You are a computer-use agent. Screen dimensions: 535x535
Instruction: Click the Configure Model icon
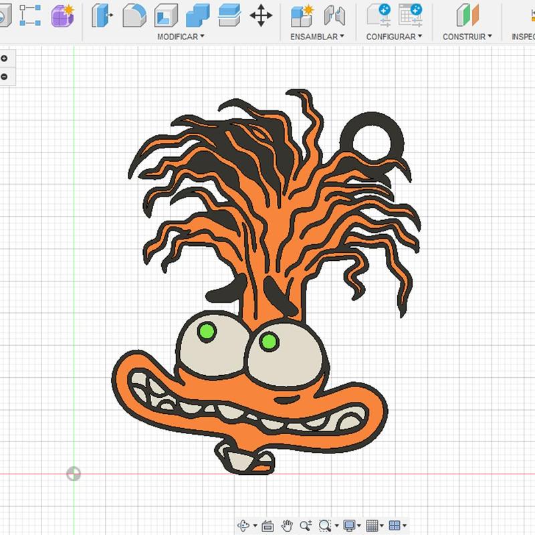pyautogui.click(x=379, y=15)
